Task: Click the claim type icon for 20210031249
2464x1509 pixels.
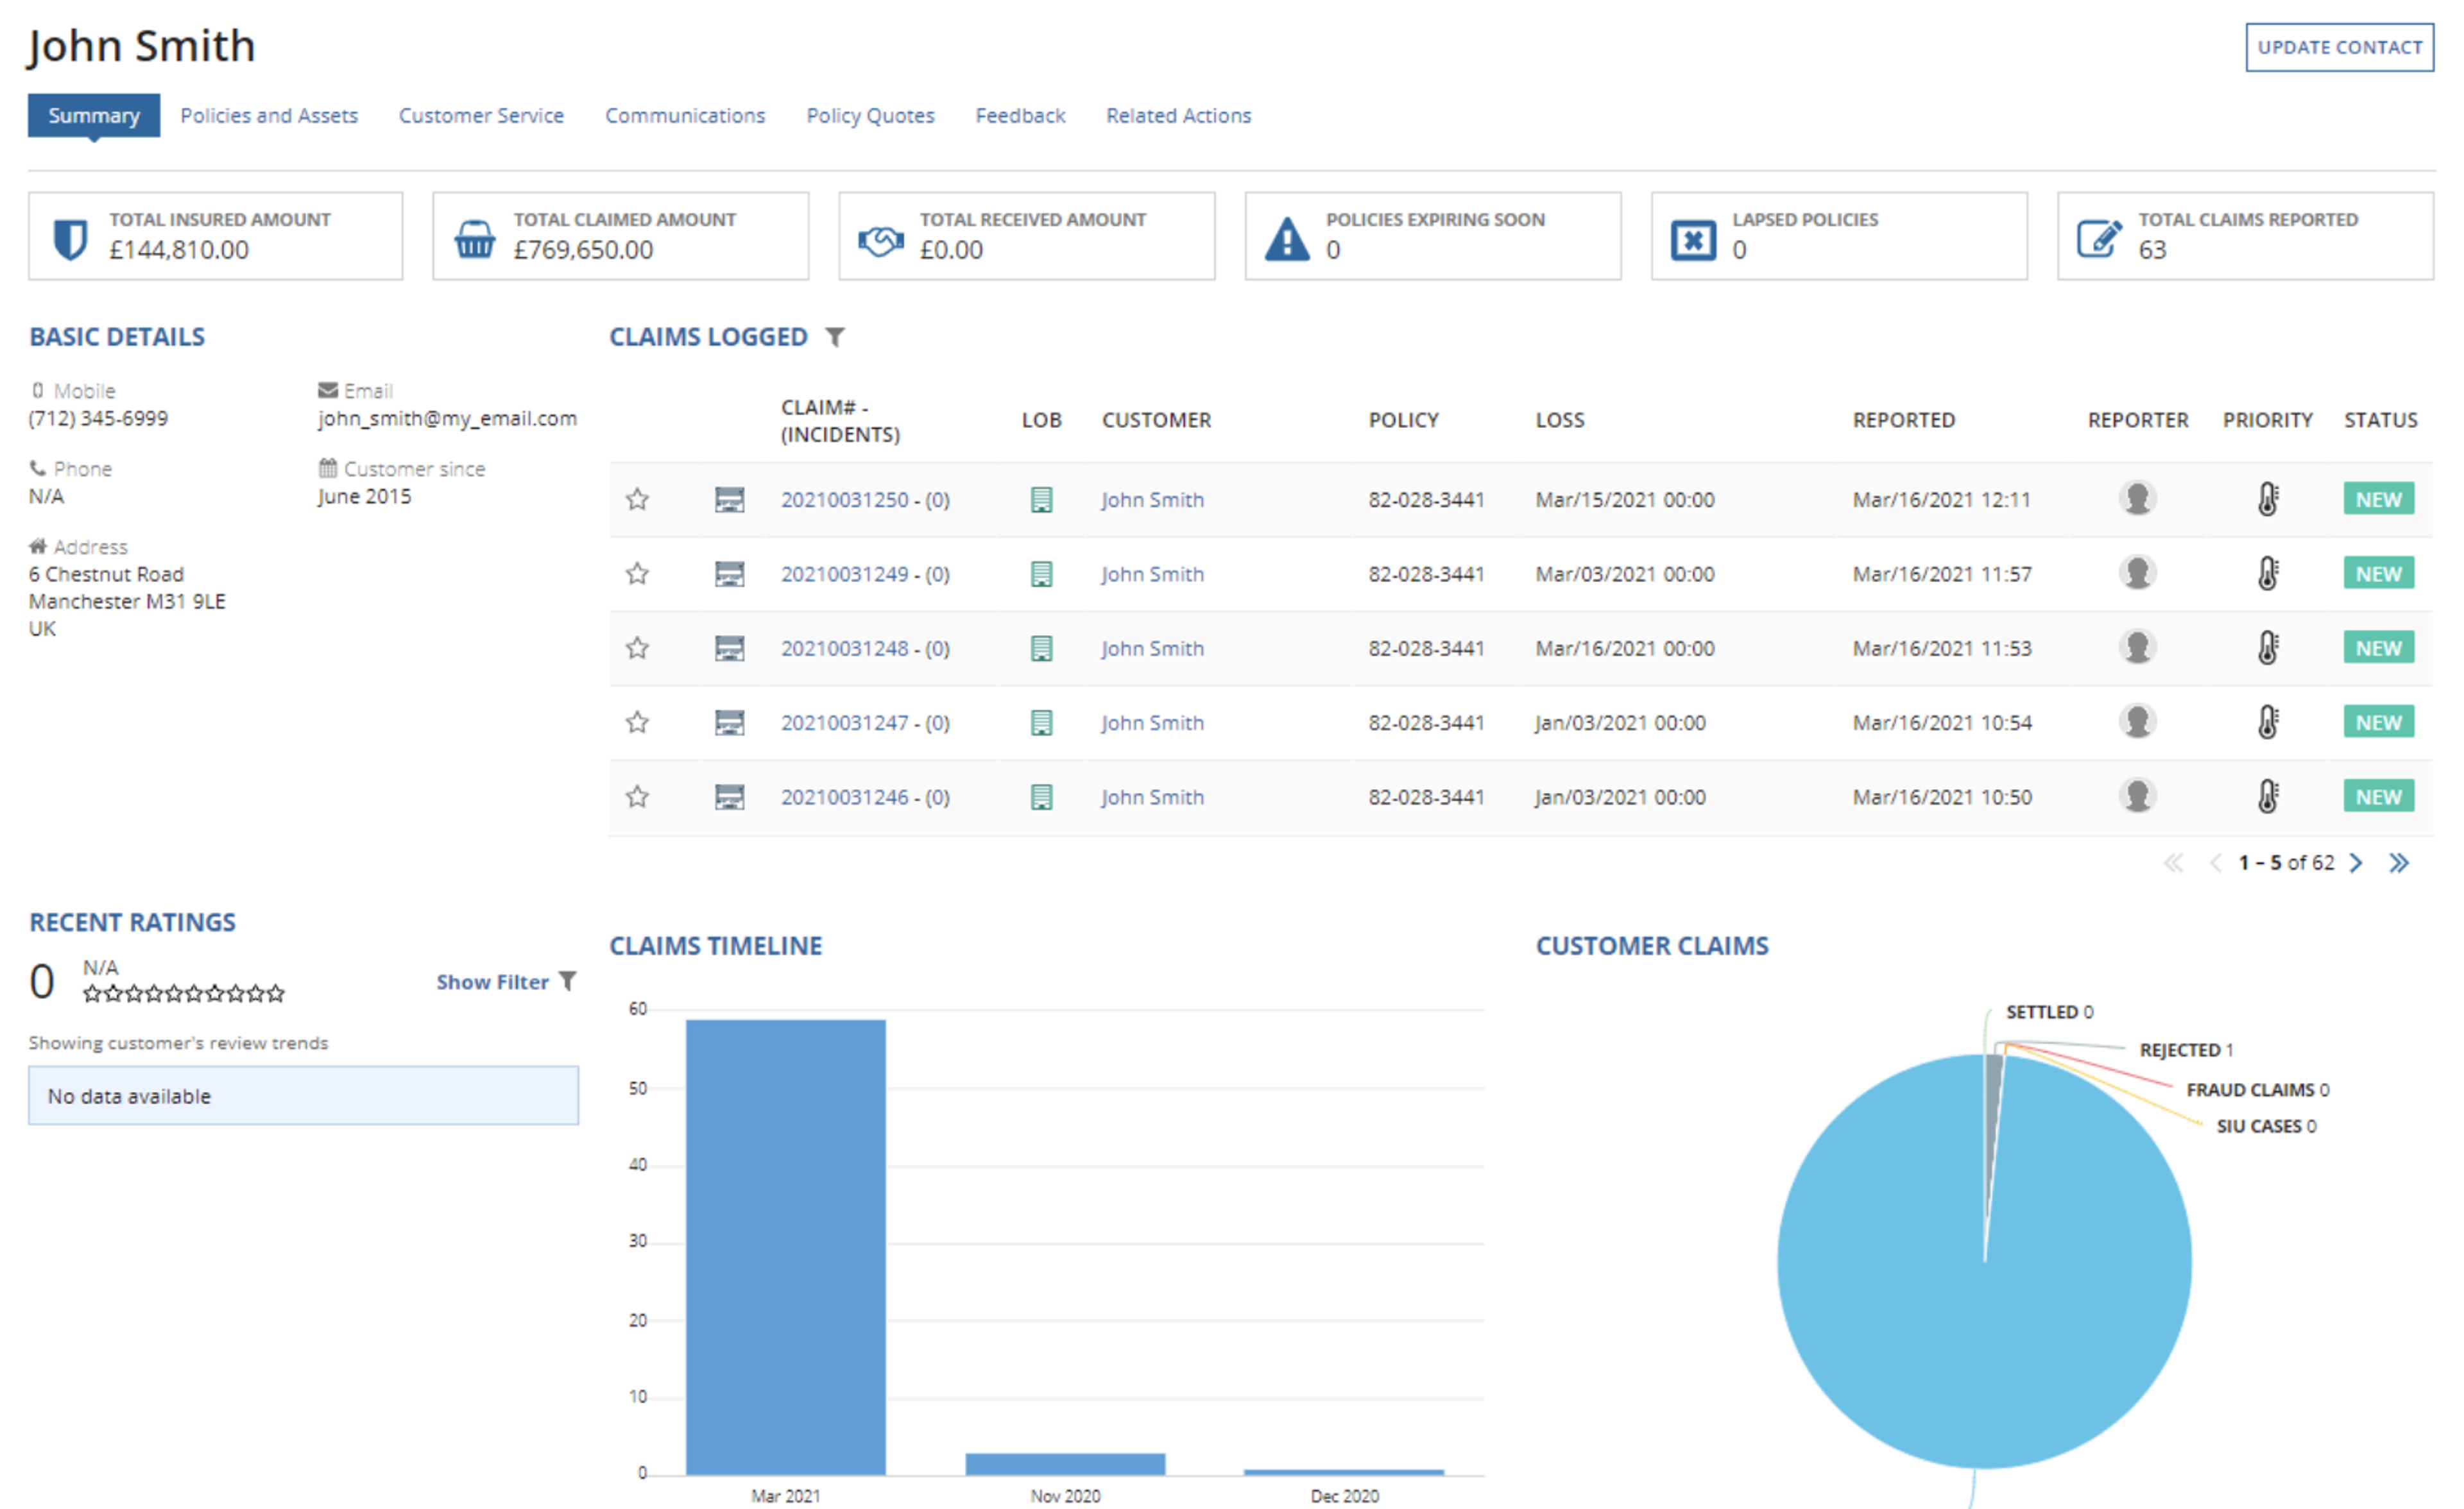Action: tap(730, 574)
